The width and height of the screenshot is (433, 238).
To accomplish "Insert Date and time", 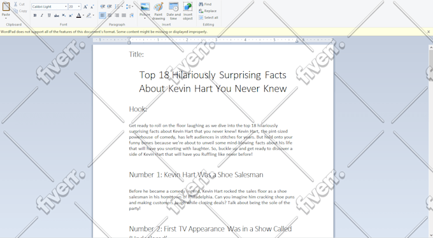I will click(x=173, y=11).
